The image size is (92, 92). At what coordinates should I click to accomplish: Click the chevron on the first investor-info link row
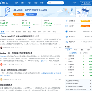click(x=90, y=81)
